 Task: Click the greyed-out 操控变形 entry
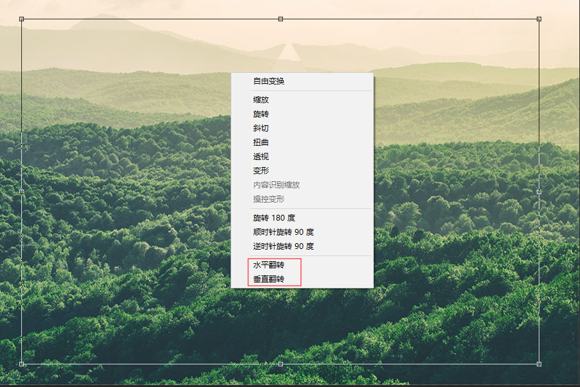(x=302, y=199)
